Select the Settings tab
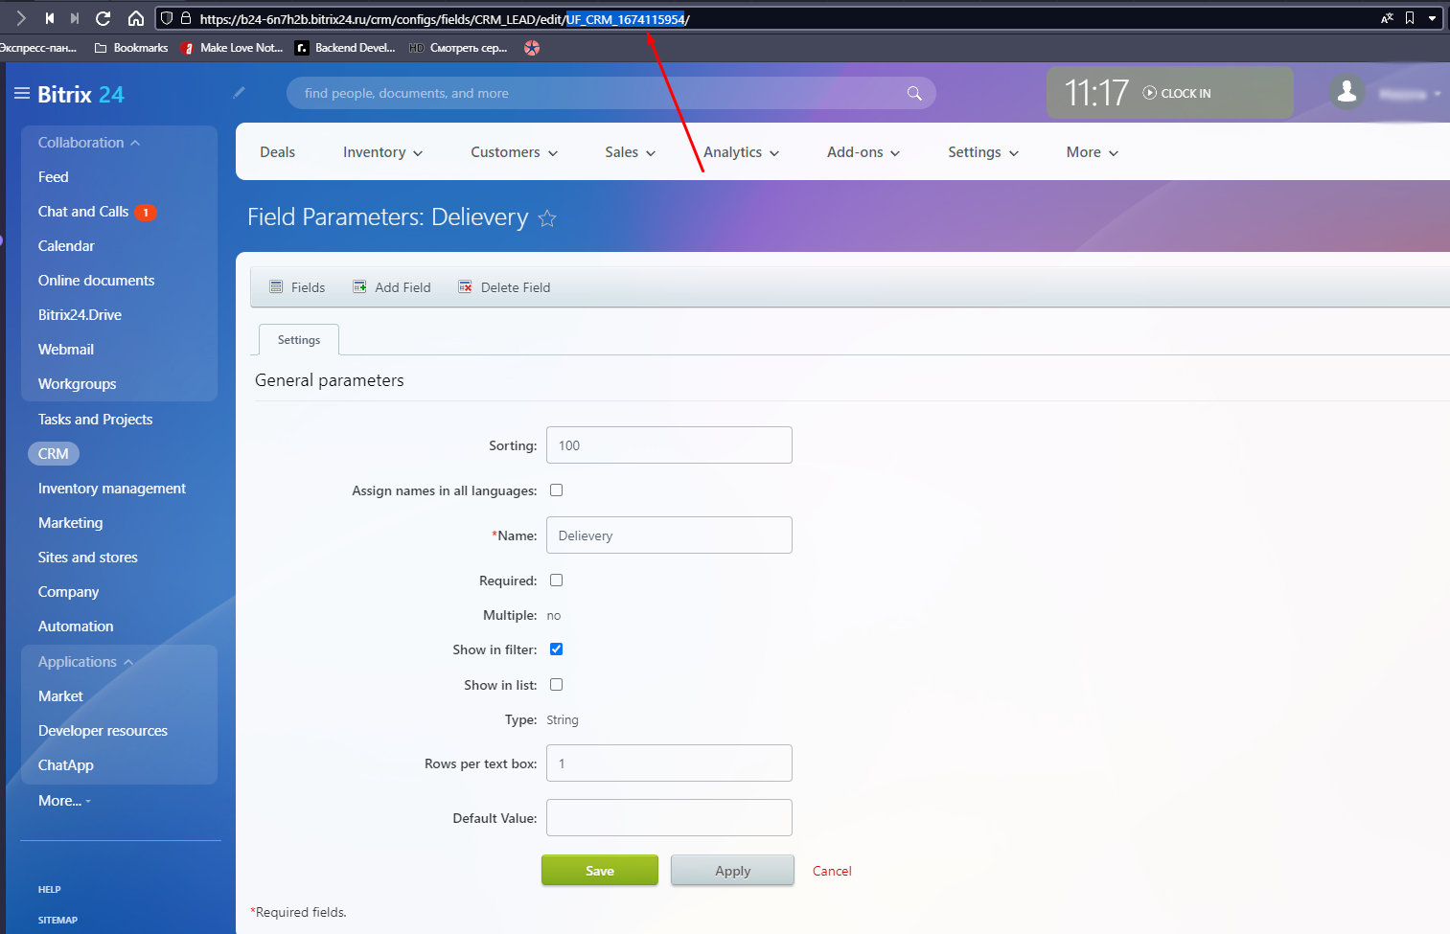 coord(299,340)
